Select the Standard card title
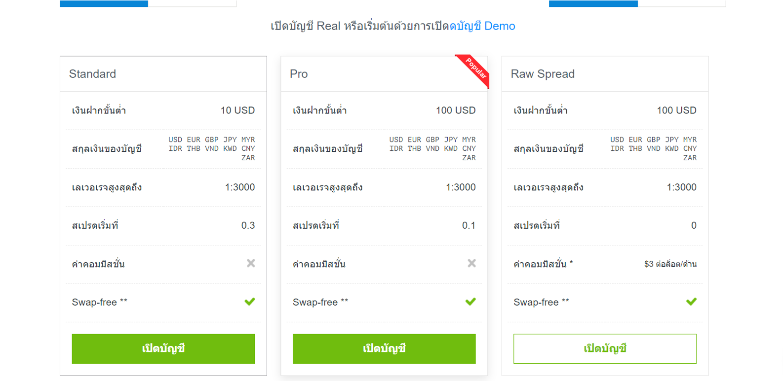The image size is (783, 381). pyautogui.click(x=92, y=74)
